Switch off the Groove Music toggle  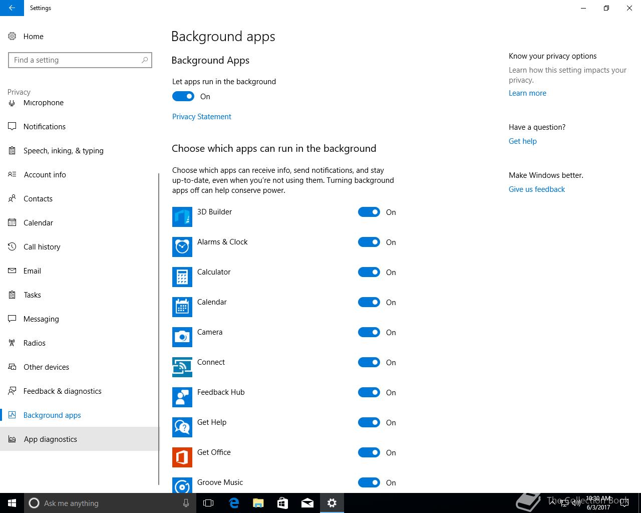pyautogui.click(x=369, y=482)
